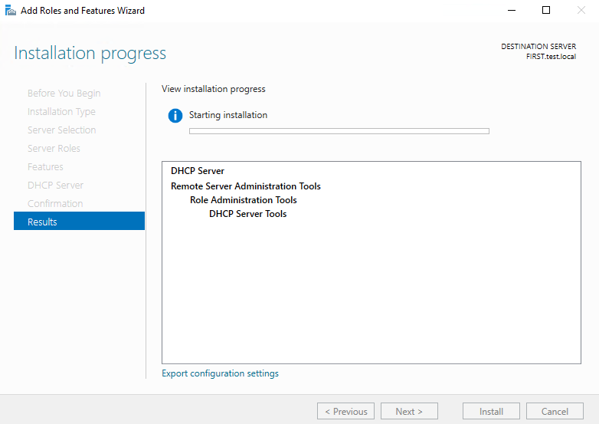Click the wizard icon in the title bar
The image size is (599, 424).
click(10, 10)
